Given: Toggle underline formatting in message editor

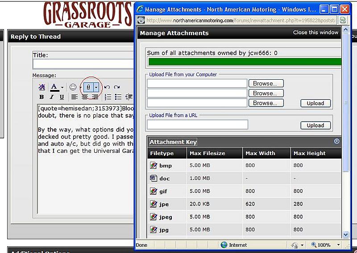Looking at the screenshot, I should point(62,97).
